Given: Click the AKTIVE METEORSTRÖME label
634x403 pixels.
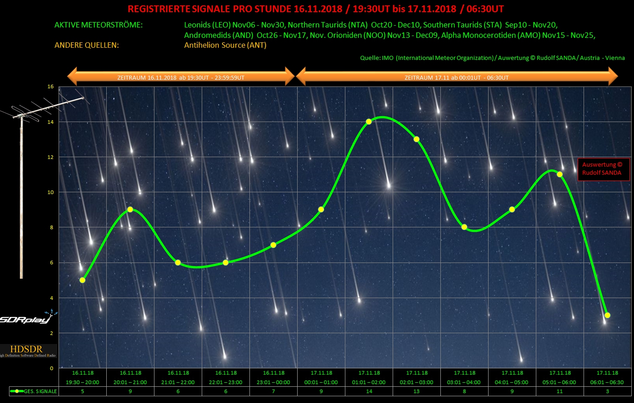Looking at the screenshot, I should pos(98,25).
